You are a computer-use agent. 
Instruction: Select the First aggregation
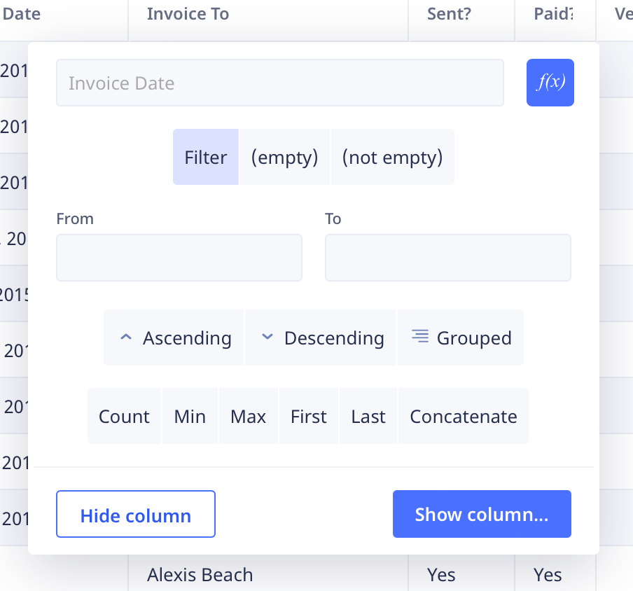click(x=308, y=416)
